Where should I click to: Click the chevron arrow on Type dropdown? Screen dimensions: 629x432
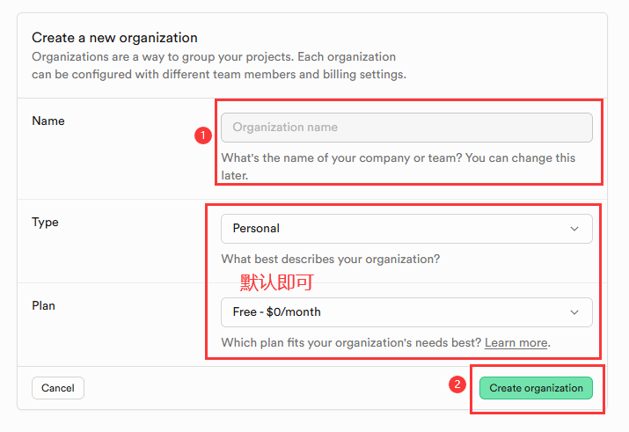pos(574,229)
